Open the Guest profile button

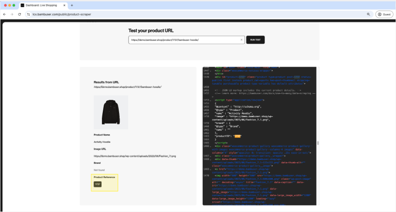385,14
